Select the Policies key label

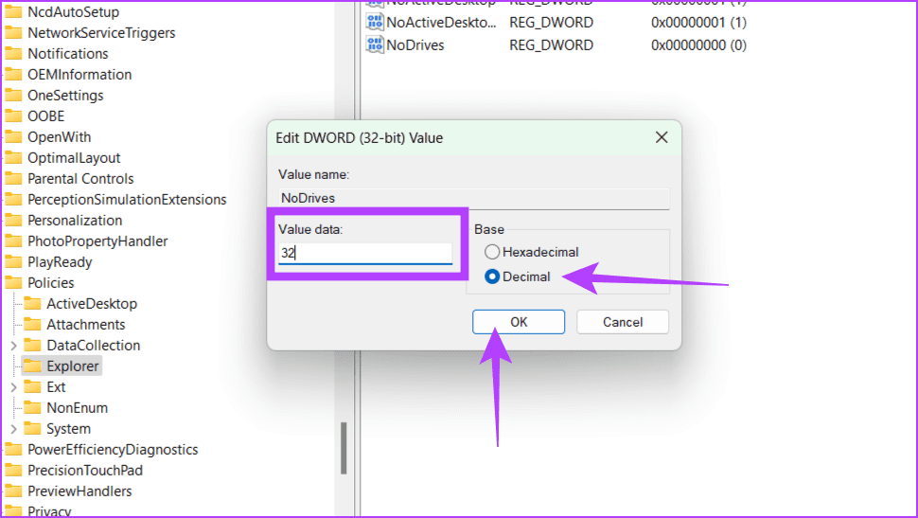point(51,283)
